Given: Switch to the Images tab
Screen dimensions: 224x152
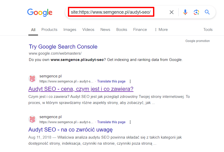Looking at the screenshot, I should (70, 30).
